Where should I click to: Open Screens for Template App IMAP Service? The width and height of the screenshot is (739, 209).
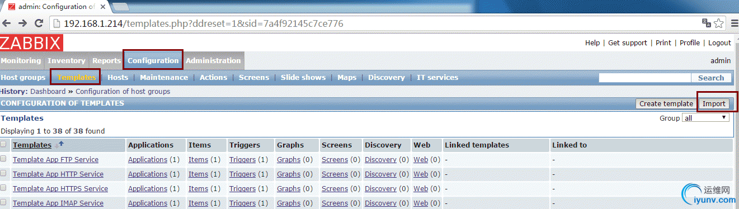tap(335, 203)
